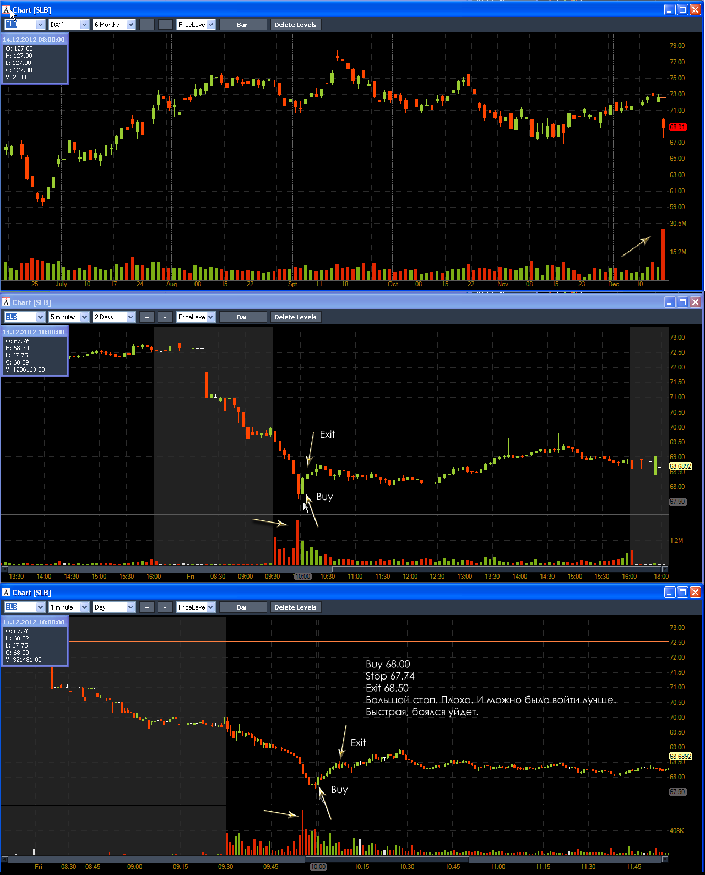The image size is (705, 875).
Task: Click Bar button in the DAY chart toolbar
Action: tap(242, 25)
